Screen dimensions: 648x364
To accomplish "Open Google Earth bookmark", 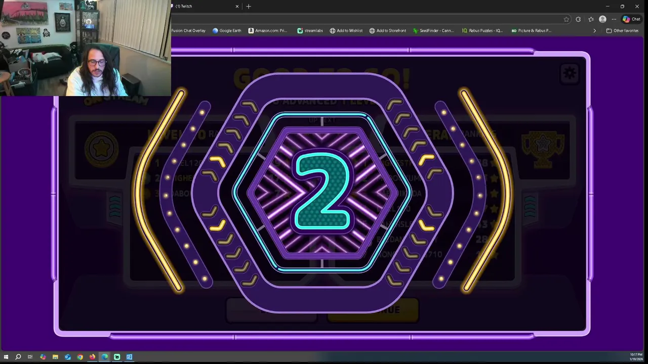I will point(227,30).
